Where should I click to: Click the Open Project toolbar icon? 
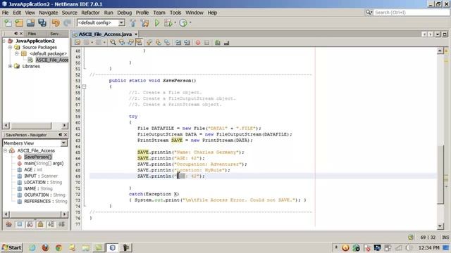coord(30,22)
